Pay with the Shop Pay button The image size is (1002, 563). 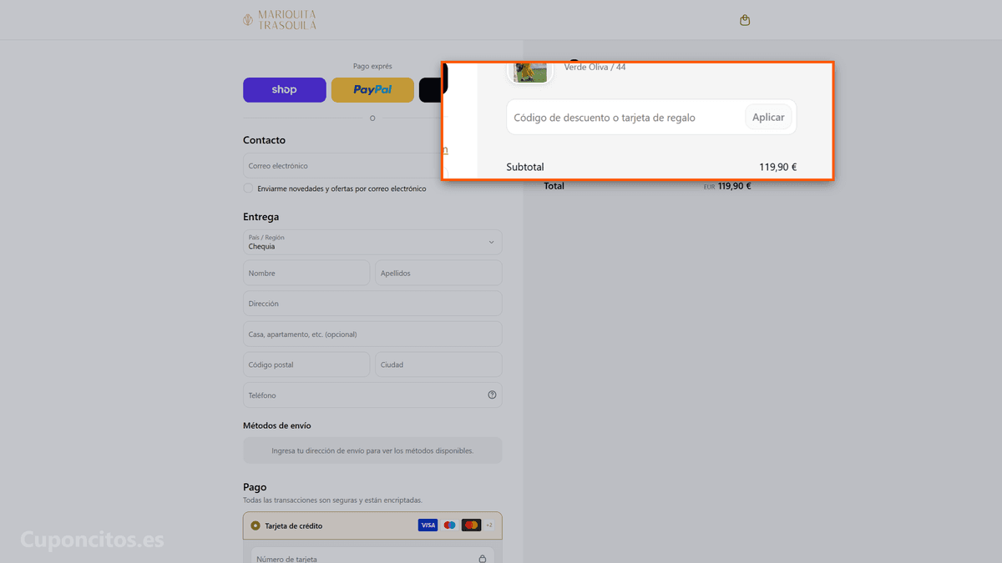(x=285, y=90)
